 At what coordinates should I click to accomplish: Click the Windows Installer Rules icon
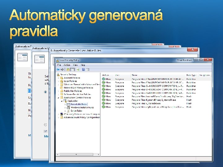click(x=68, y=108)
